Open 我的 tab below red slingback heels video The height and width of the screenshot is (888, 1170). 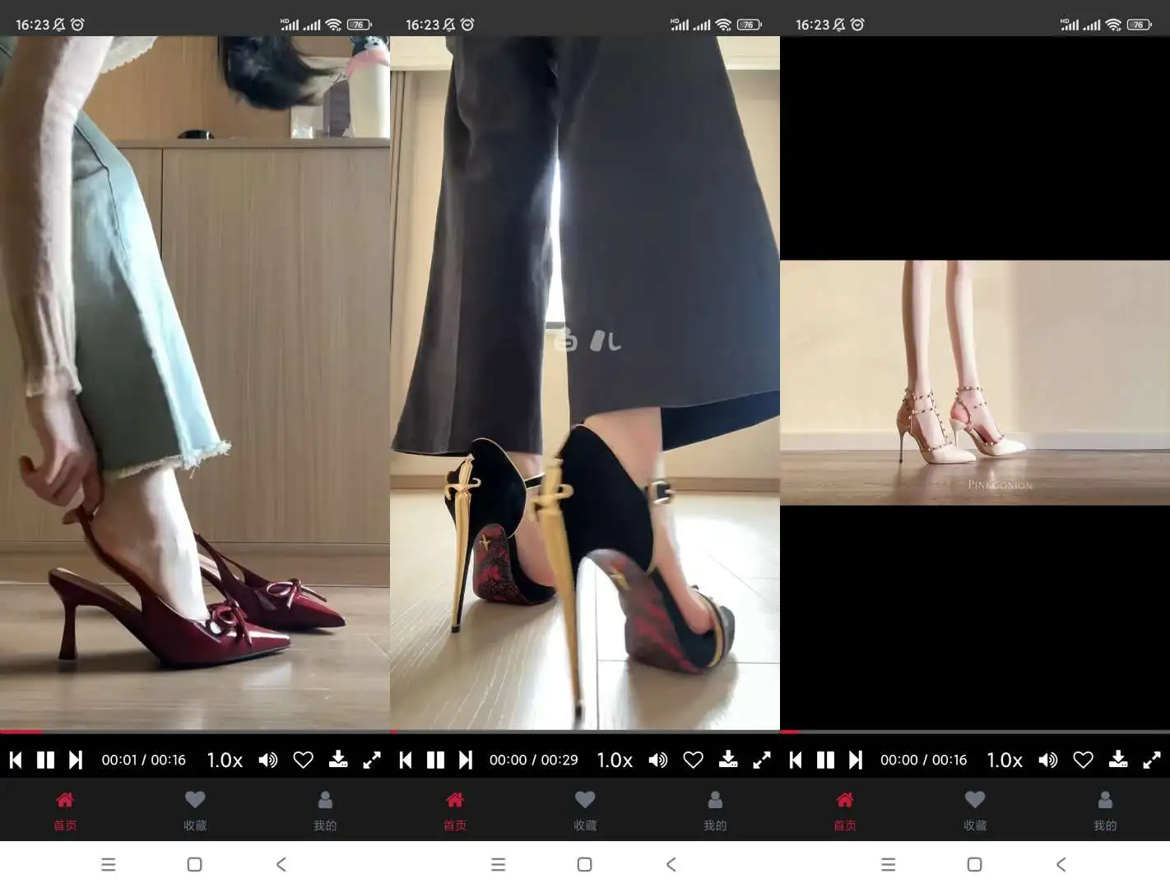(x=325, y=811)
